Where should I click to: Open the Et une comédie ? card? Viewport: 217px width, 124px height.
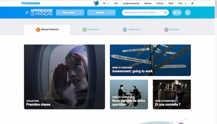pyautogui.click(x=172, y=94)
